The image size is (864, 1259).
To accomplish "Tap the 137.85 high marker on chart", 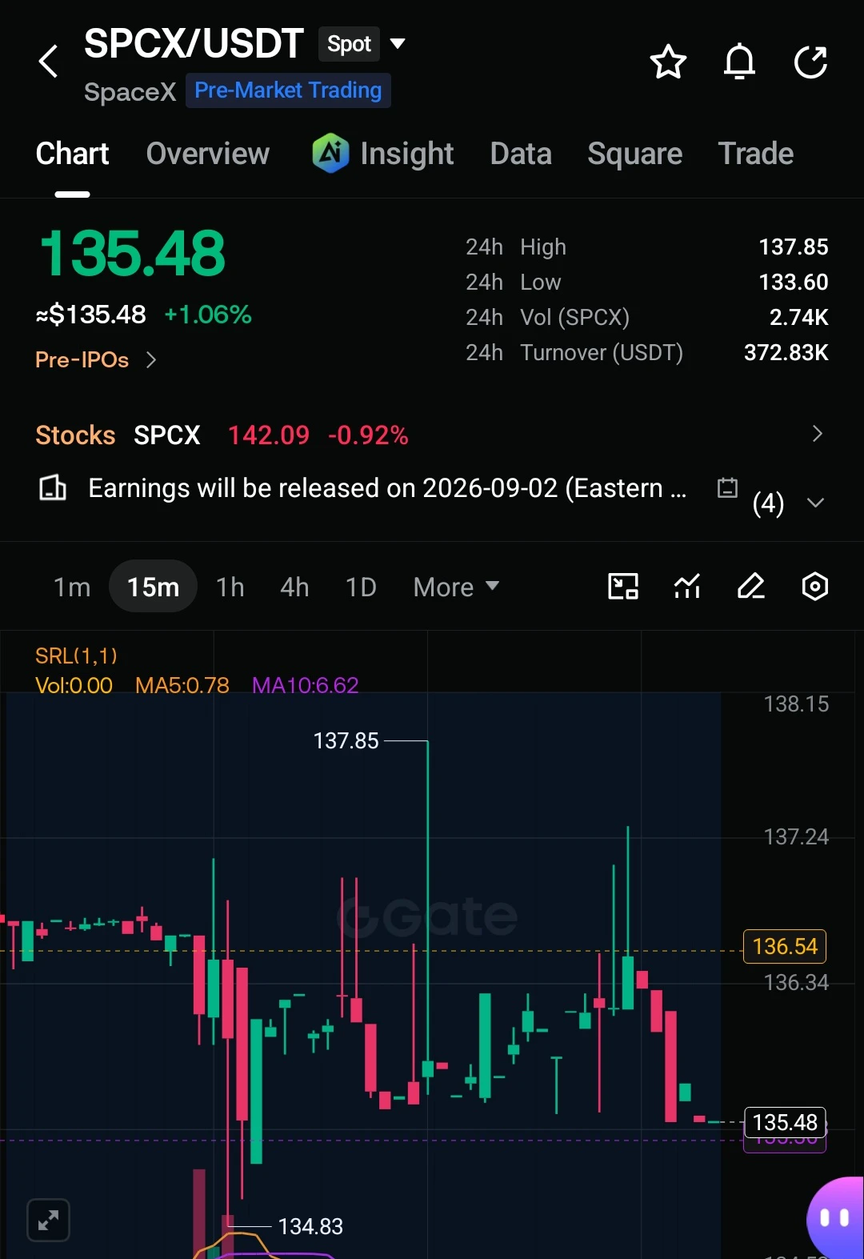I will pos(346,741).
